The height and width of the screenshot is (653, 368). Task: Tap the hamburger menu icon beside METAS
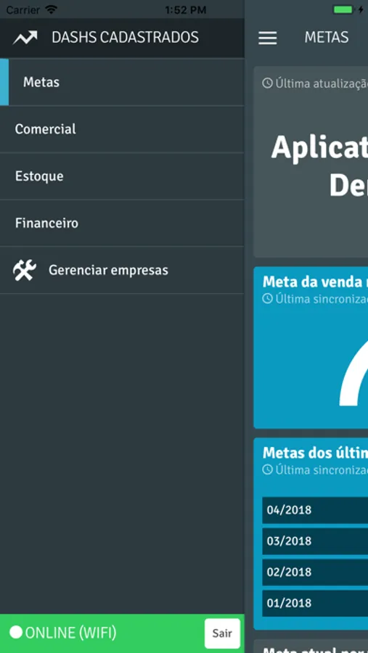268,38
